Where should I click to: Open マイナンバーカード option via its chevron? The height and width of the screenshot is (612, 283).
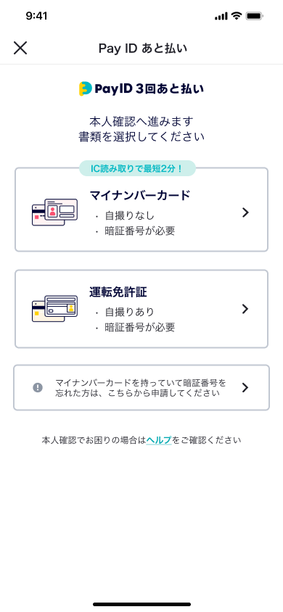click(245, 212)
